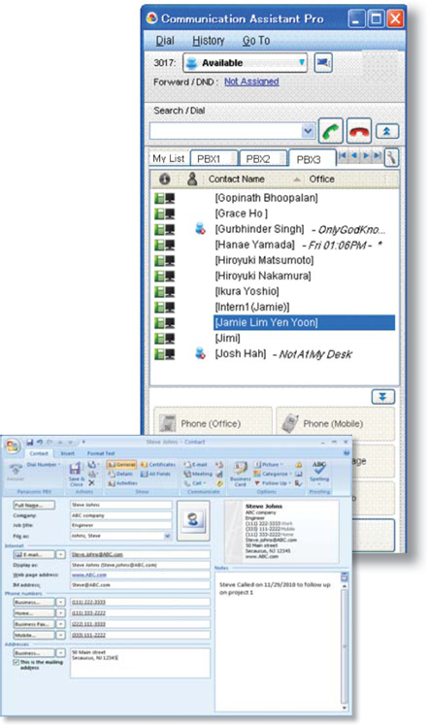The image size is (428, 726).
Task: Click the Spelling ribbon button
Action: pos(319,472)
